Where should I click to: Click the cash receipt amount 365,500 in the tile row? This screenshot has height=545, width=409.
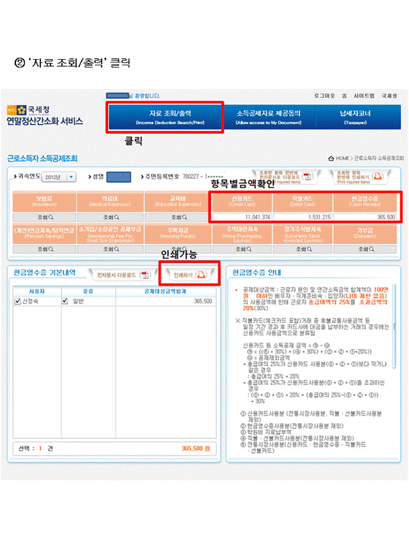386,217
